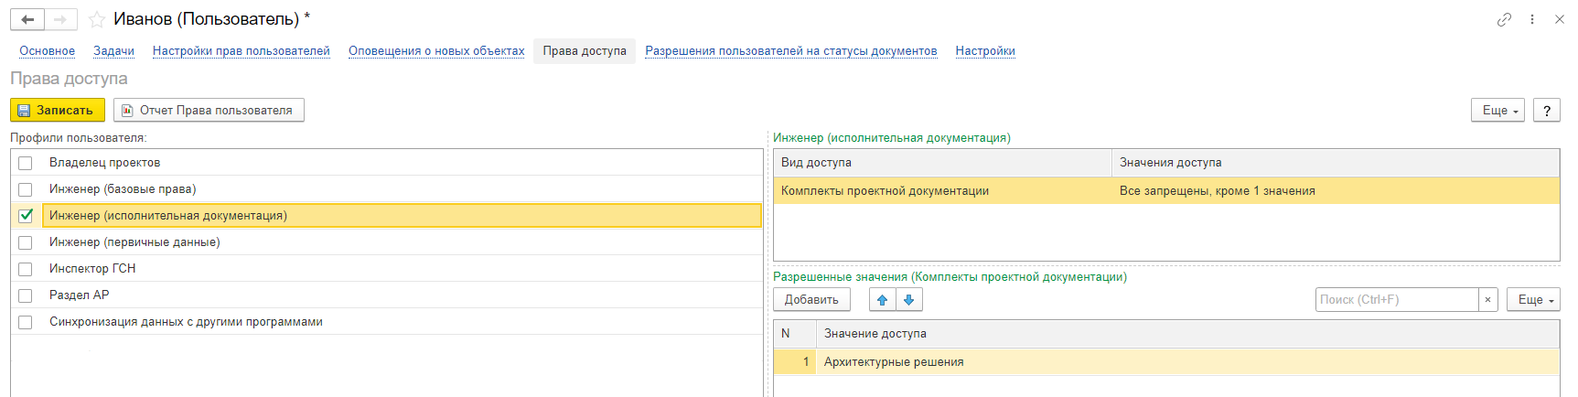Tick the Инспектор ГСН checkbox

(x=26, y=269)
